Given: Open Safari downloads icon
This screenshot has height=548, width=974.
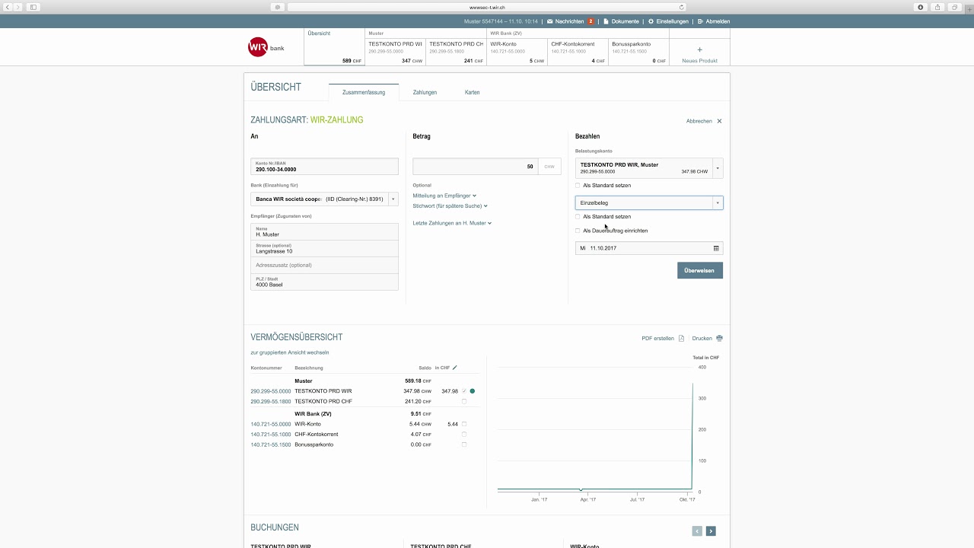Looking at the screenshot, I should (x=921, y=7).
